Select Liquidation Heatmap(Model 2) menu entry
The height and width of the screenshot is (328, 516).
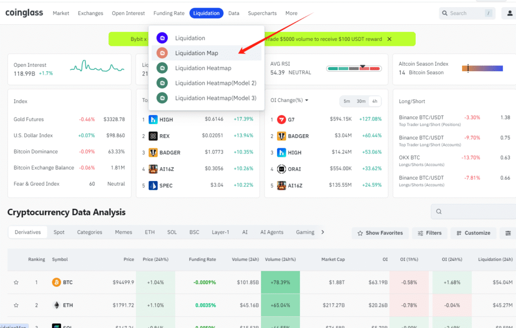(215, 83)
